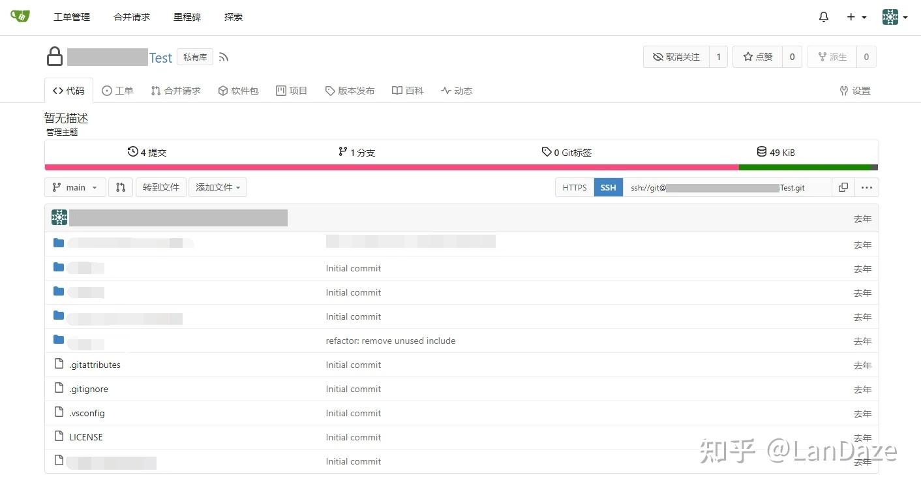Open the .vsconfig file
The image size is (921, 488).
87,413
